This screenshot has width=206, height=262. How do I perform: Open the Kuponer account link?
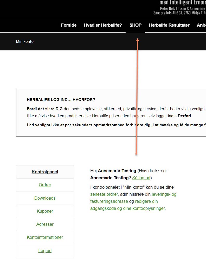[x=45, y=211]
